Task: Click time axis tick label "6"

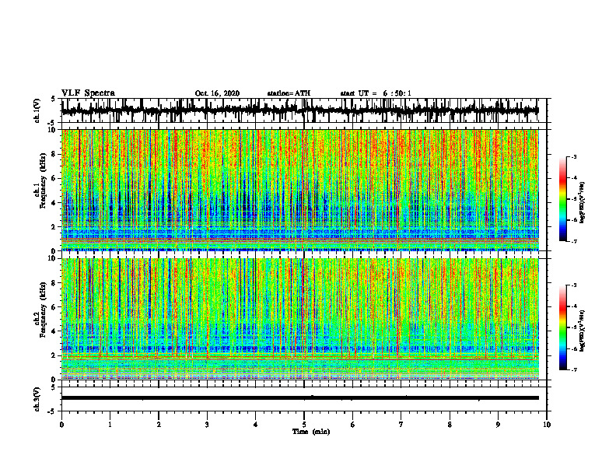Action: coord(353,425)
